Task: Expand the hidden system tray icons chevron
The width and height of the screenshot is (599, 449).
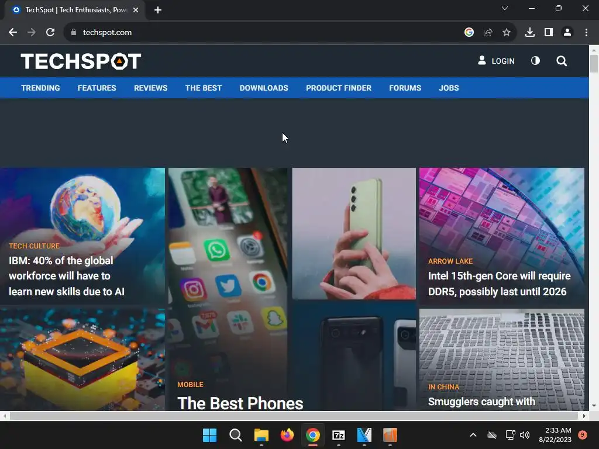Action: click(x=473, y=435)
